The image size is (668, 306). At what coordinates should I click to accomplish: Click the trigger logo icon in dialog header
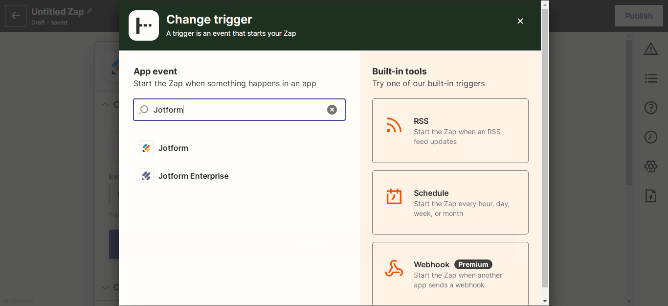[144, 25]
